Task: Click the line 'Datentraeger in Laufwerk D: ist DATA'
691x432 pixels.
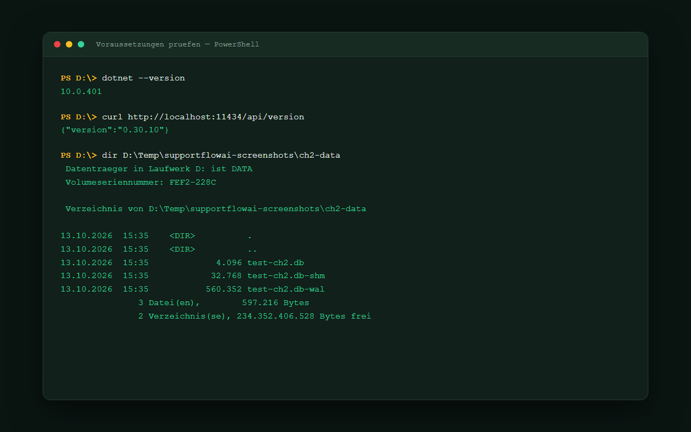Action: (x=159, y=169)
